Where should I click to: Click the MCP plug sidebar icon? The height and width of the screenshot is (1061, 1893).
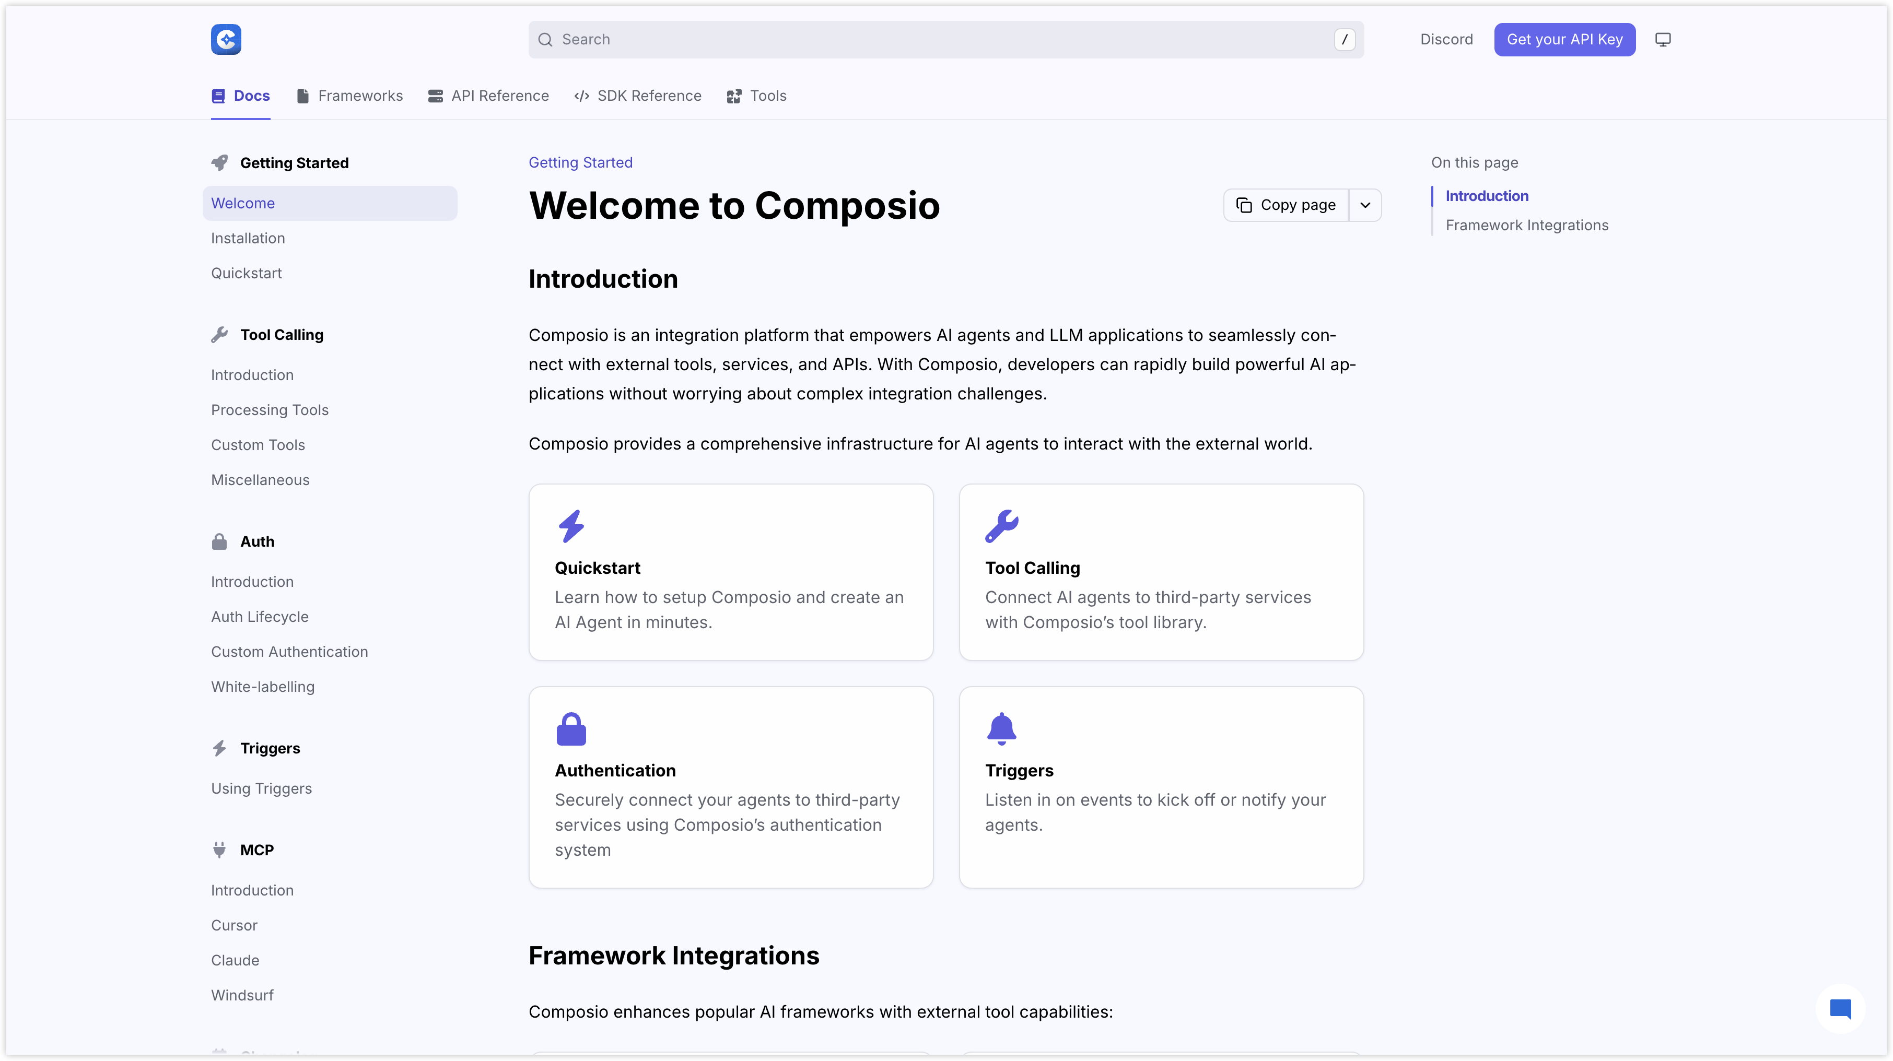coord(220,850)
